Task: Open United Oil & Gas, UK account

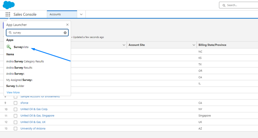Action: [33, 122]
